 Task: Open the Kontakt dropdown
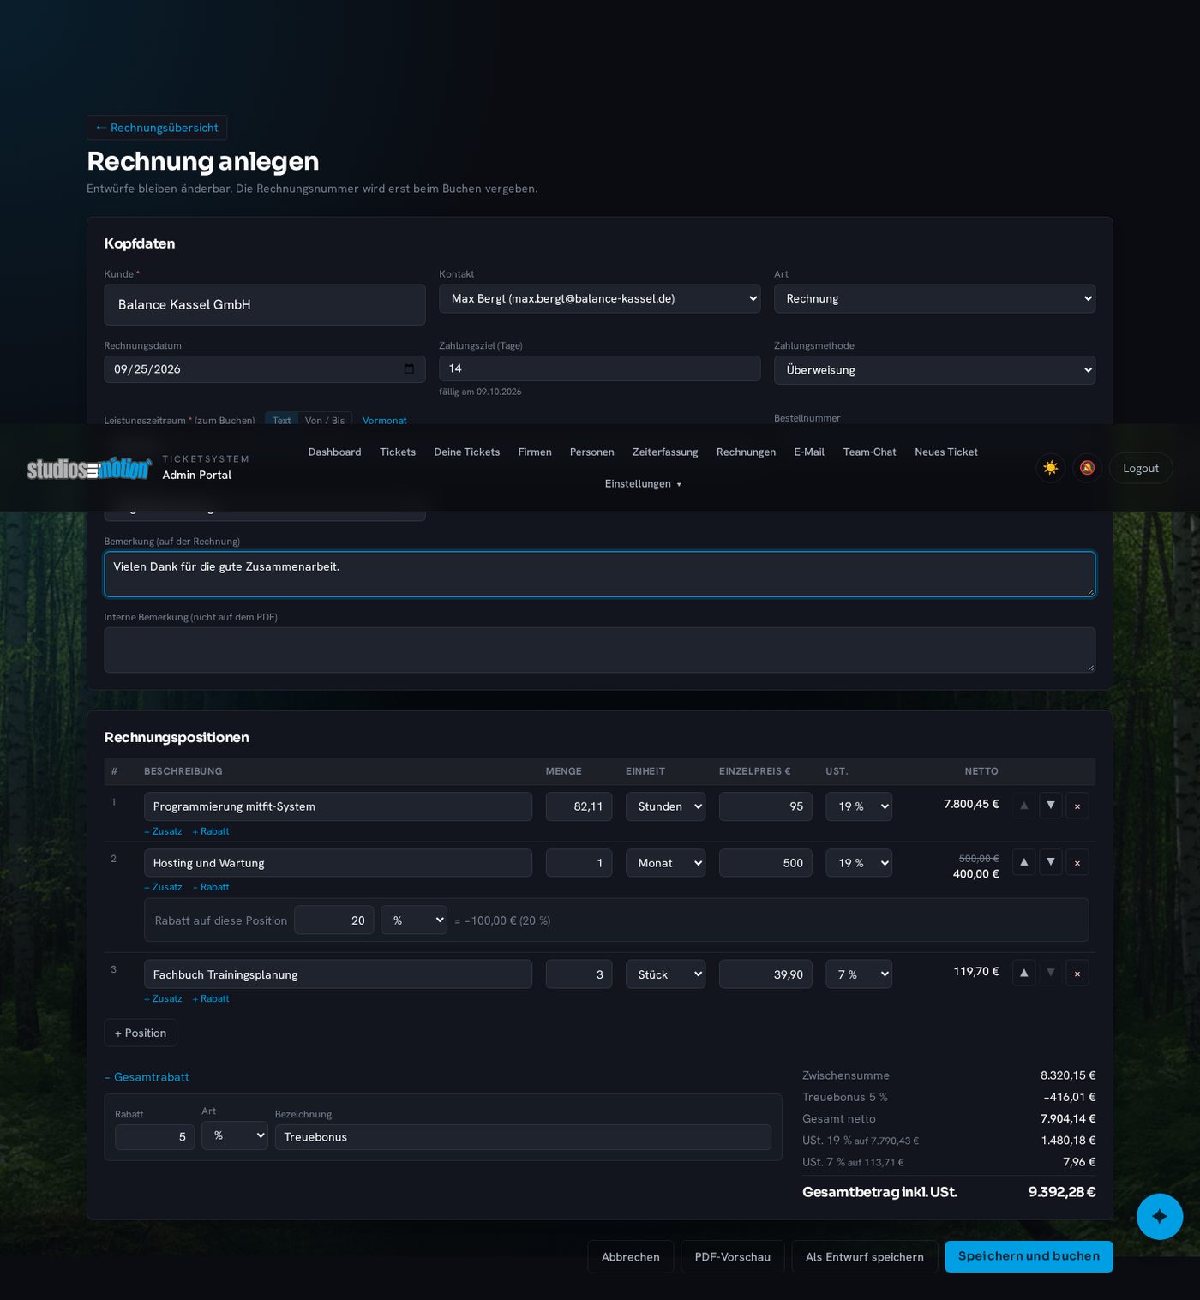click(599, 298)
